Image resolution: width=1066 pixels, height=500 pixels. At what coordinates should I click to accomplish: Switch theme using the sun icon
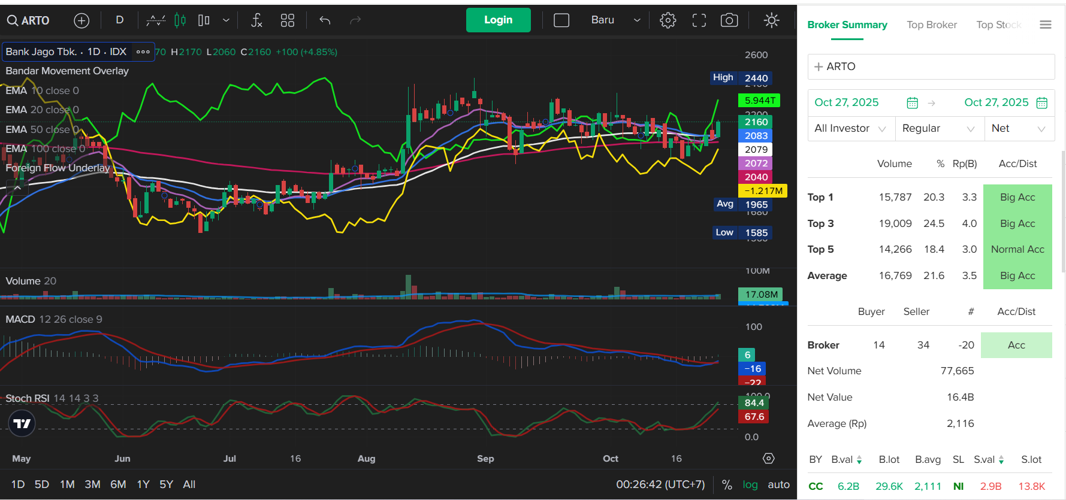771,21
